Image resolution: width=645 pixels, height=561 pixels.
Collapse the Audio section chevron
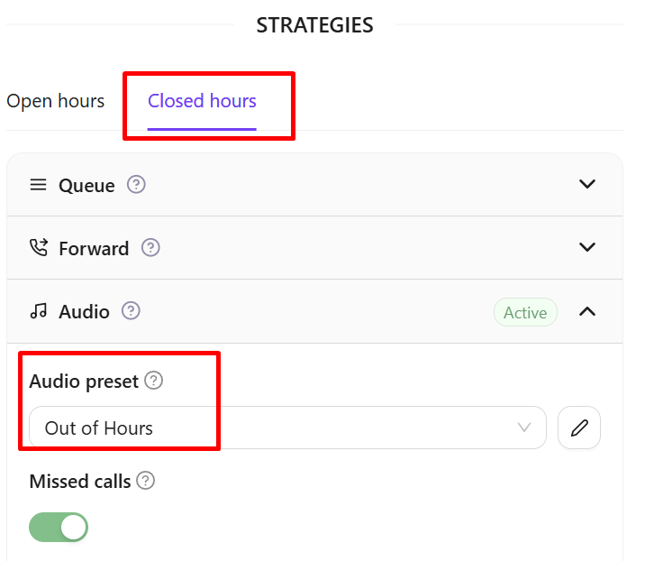pyautogui.click(x=587, y=312)
